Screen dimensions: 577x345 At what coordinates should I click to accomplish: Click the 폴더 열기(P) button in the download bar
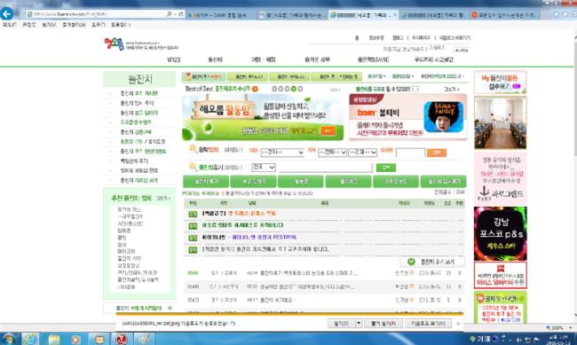383,324
